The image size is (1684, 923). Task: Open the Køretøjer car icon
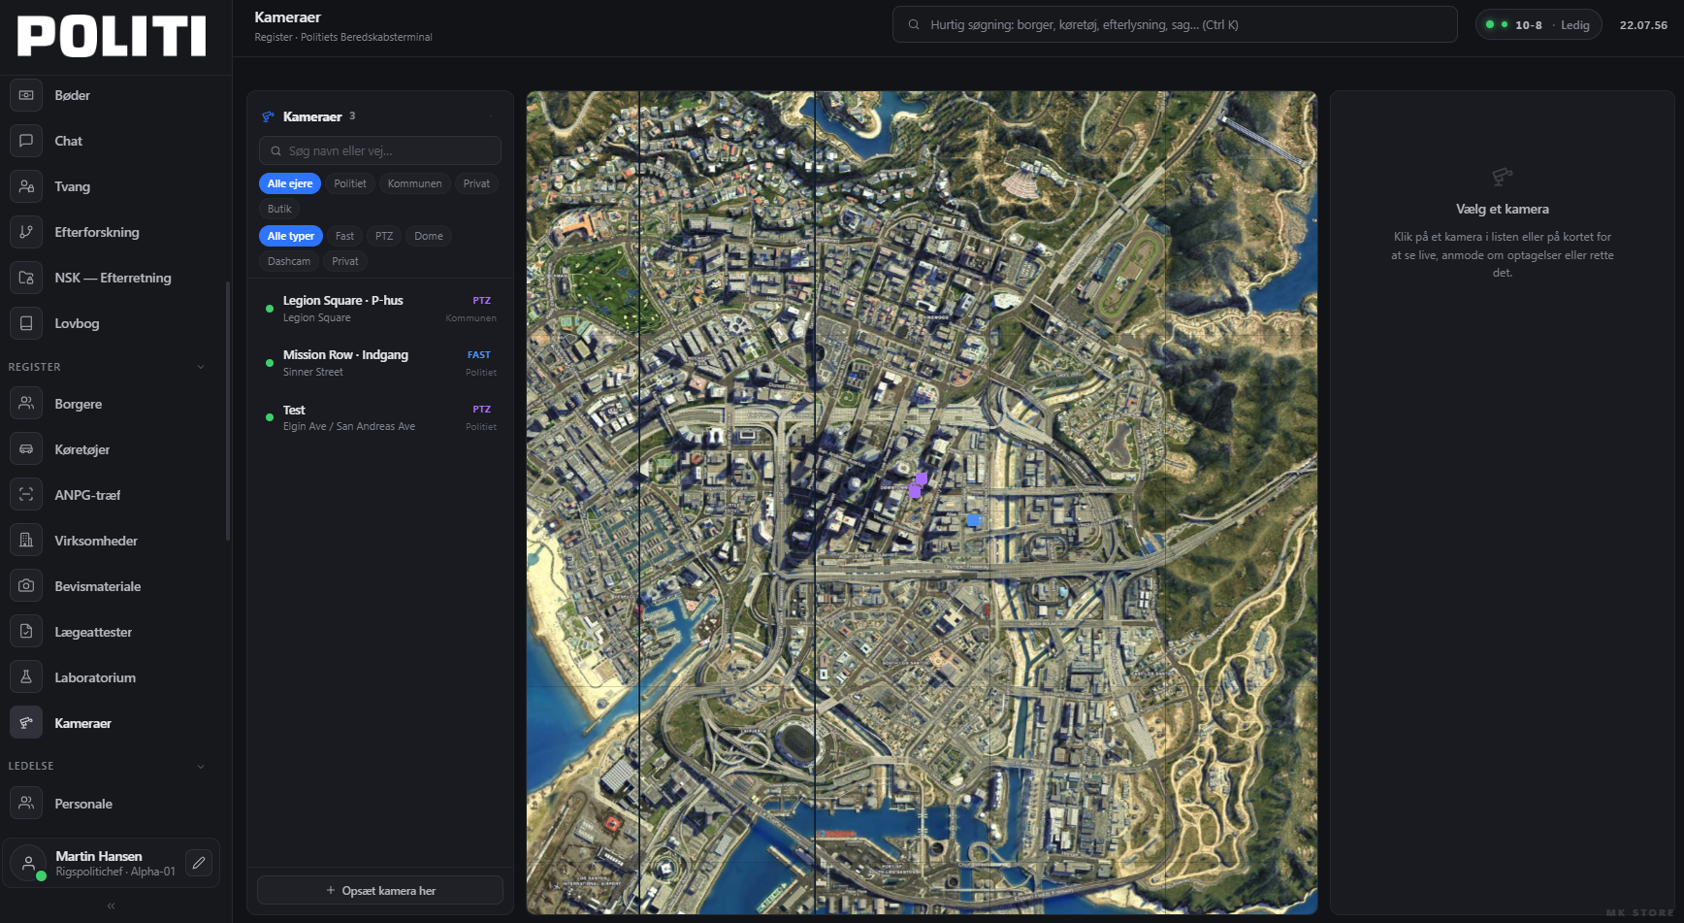[26, 448]
